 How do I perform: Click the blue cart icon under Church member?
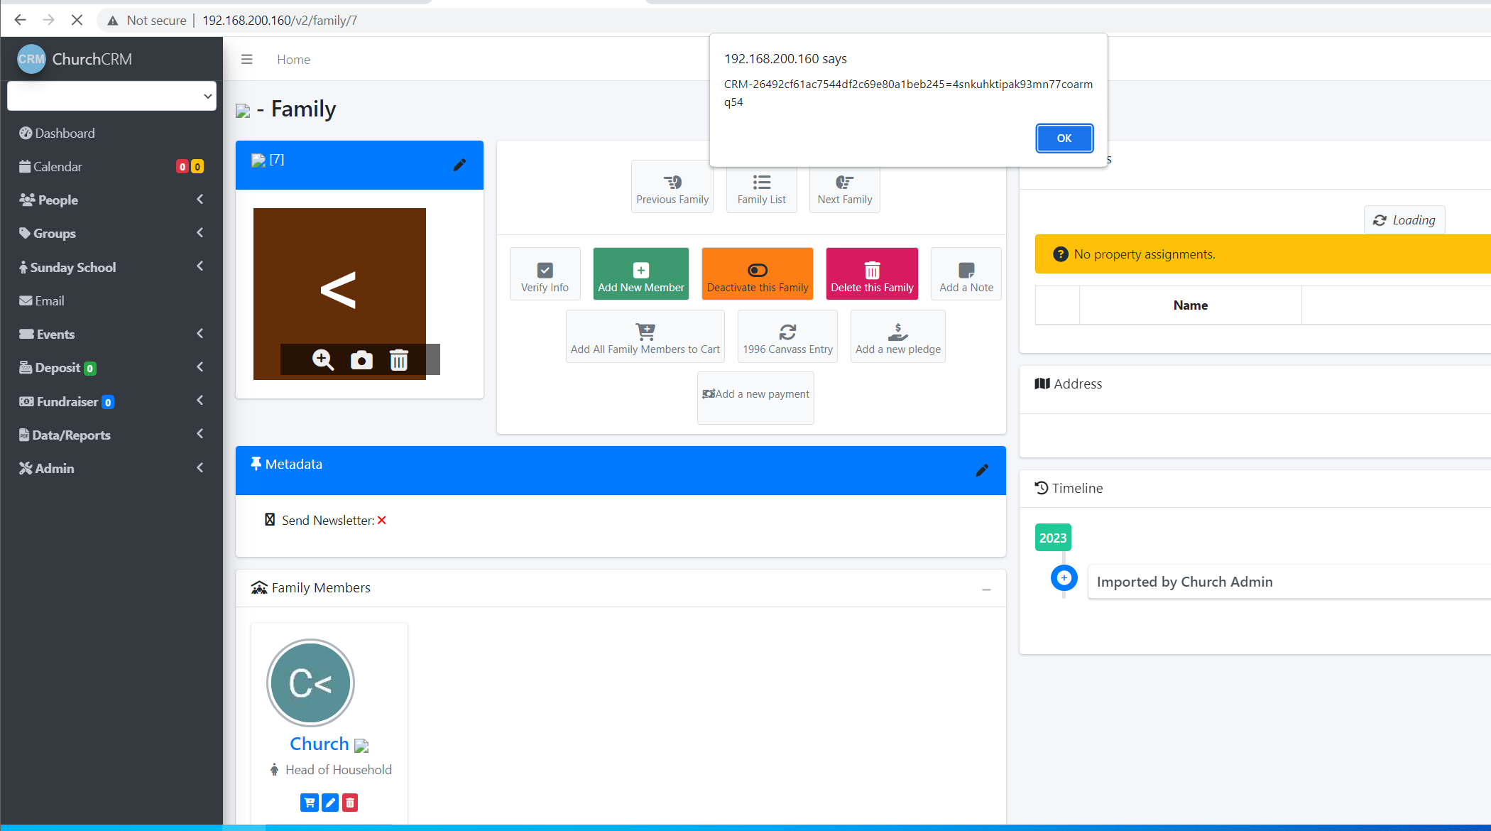click(x=310, y=803)
